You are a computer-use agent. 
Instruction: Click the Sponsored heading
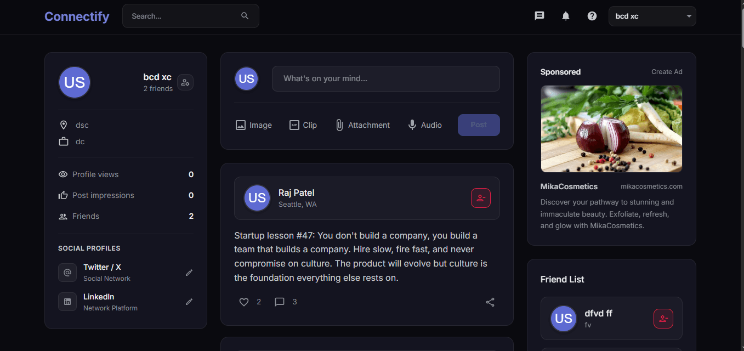(x=560, y=72)
